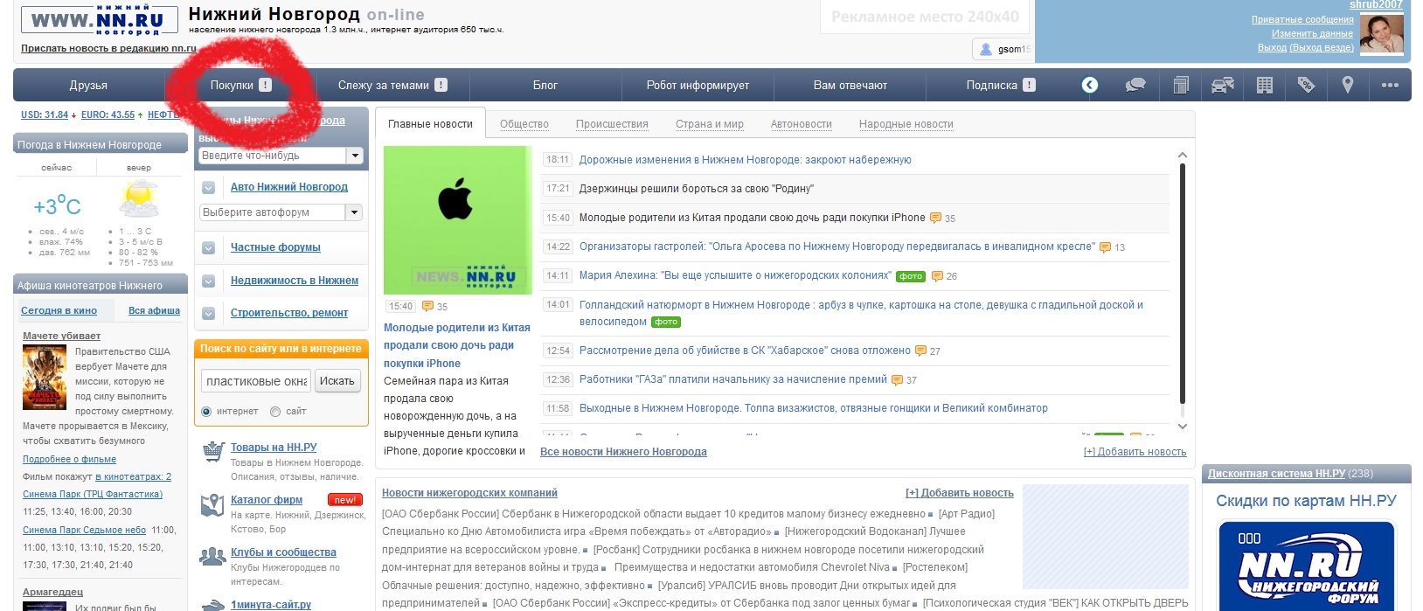Screen dimensions: 1423x611
Task: Click the red new! badge by Каталог фирм
Action: [345, 500]
